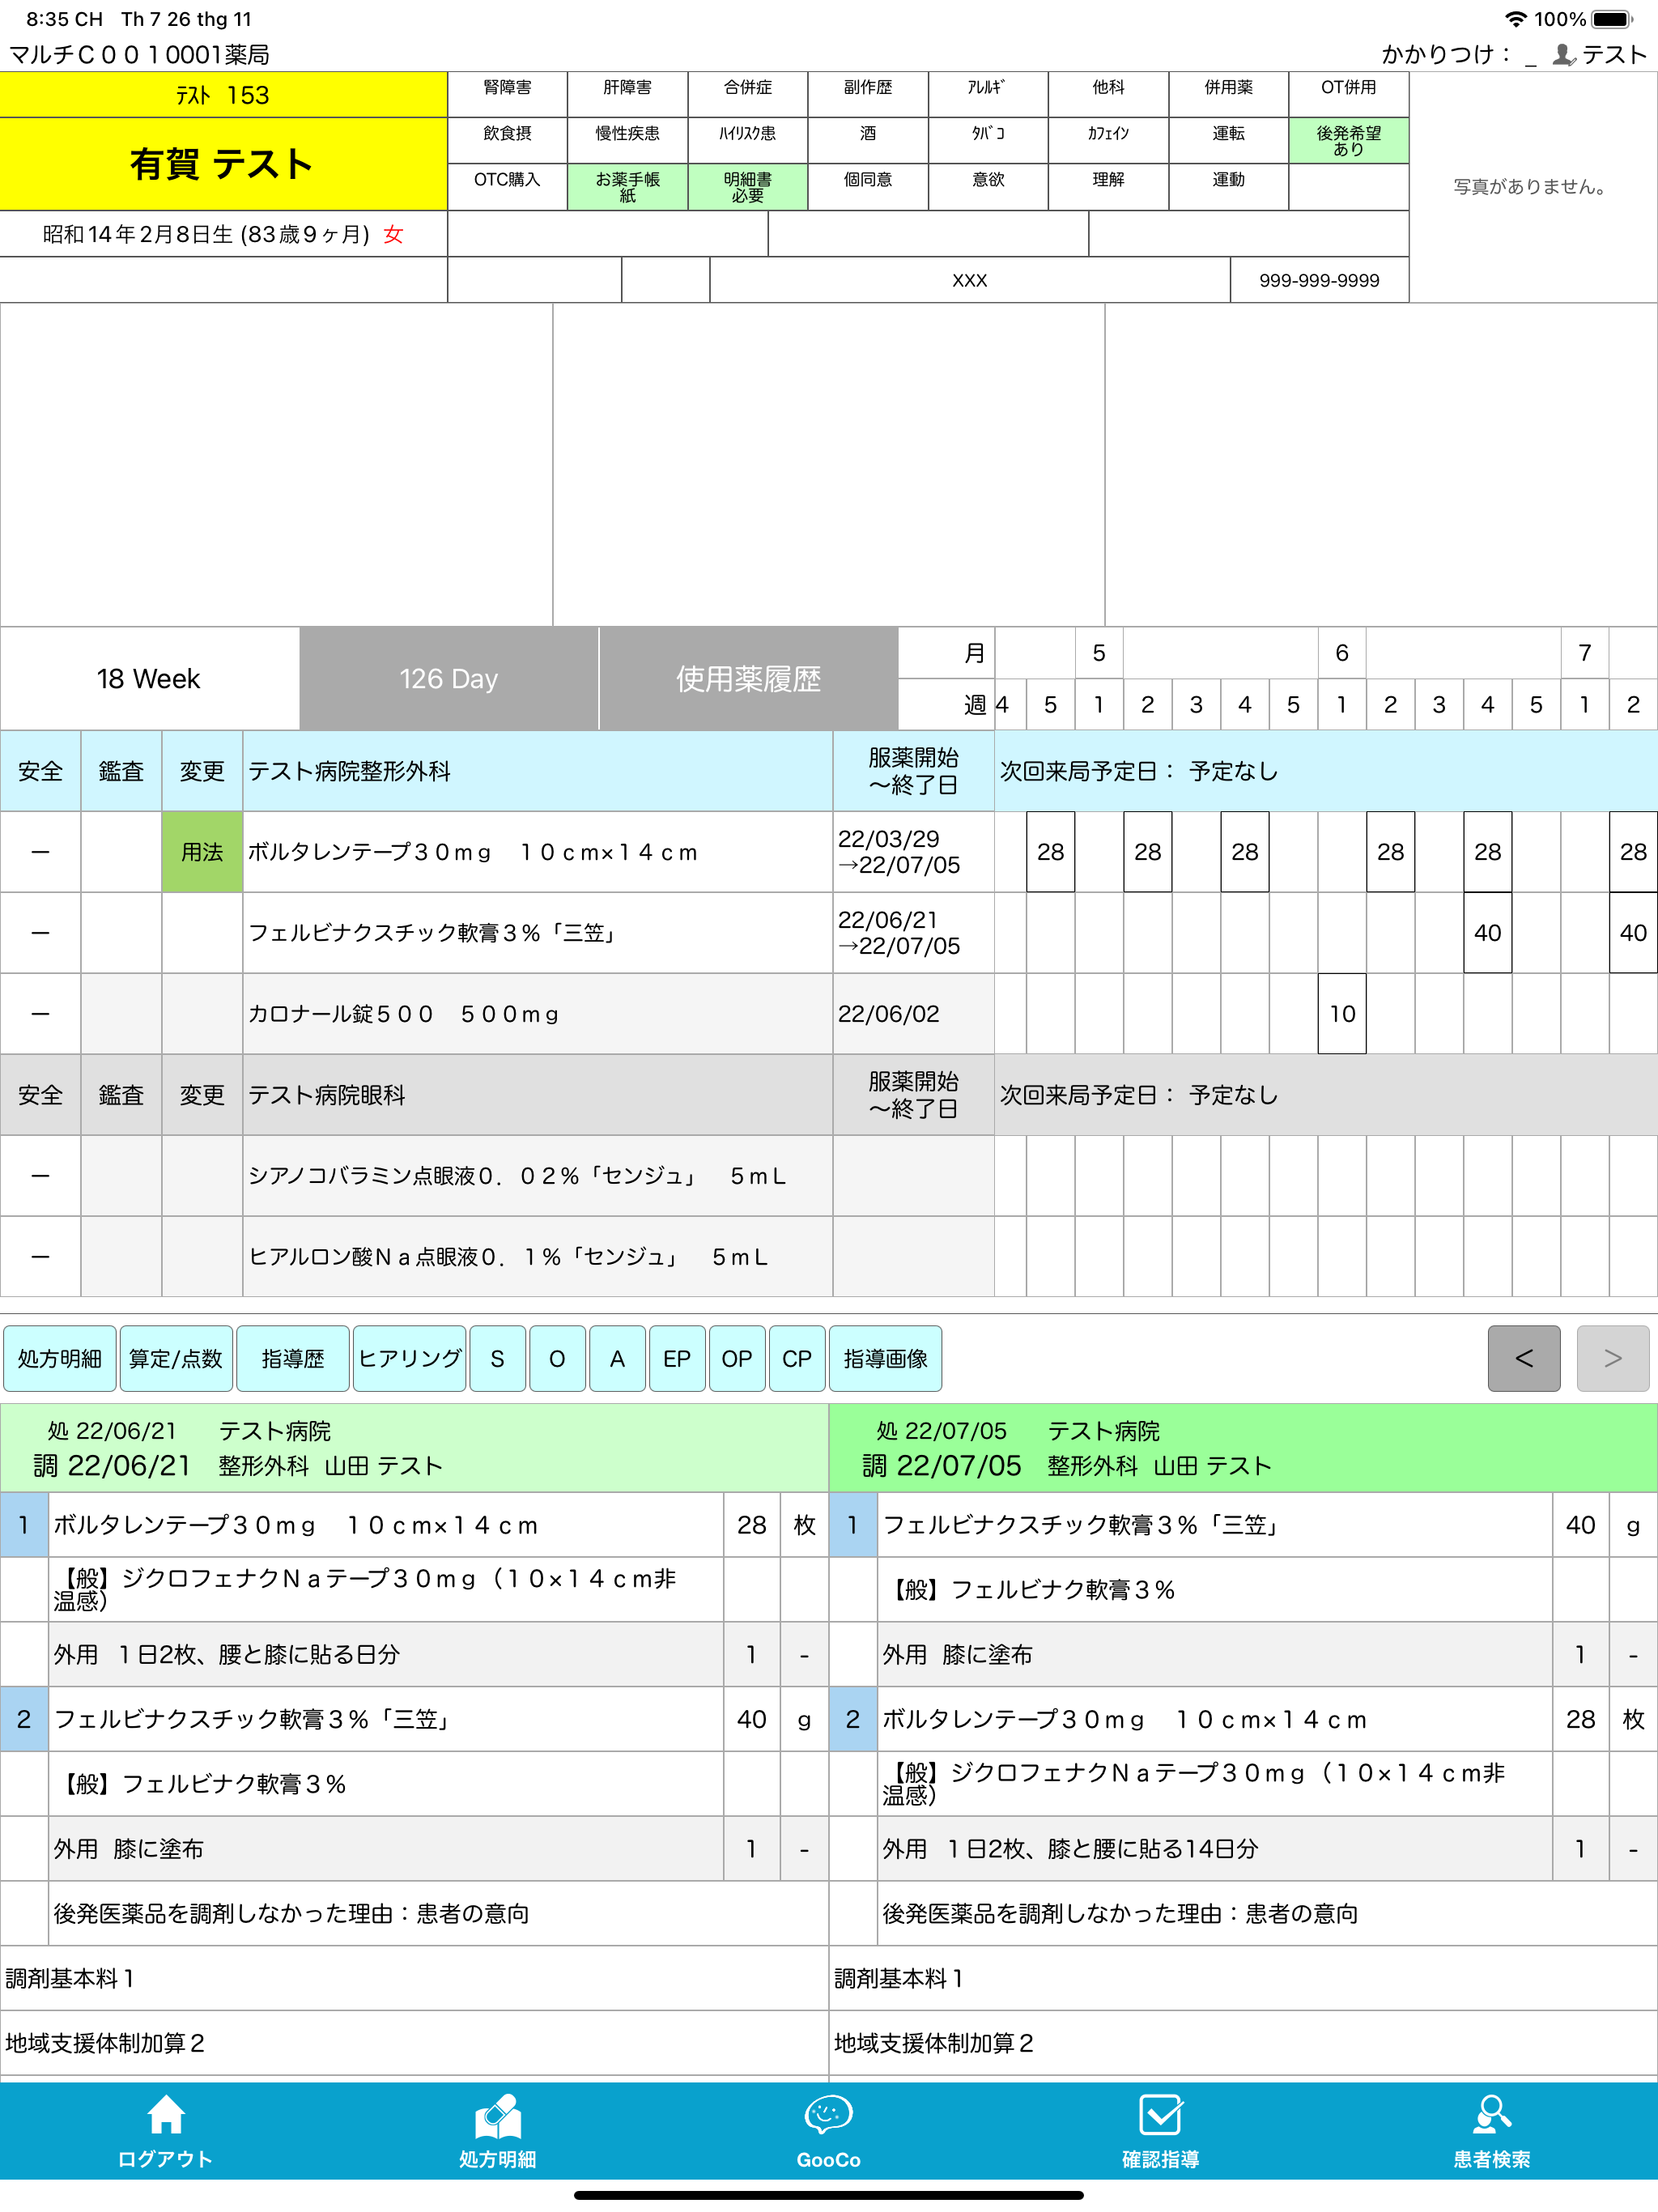This screenshot has height=2212, width=1658.
Task: Open 患者検索 search icon
Action: [x=1491, y=2131]
